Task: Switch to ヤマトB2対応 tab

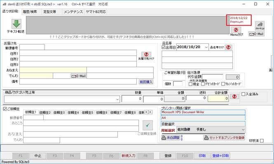Action: [96, 12]
